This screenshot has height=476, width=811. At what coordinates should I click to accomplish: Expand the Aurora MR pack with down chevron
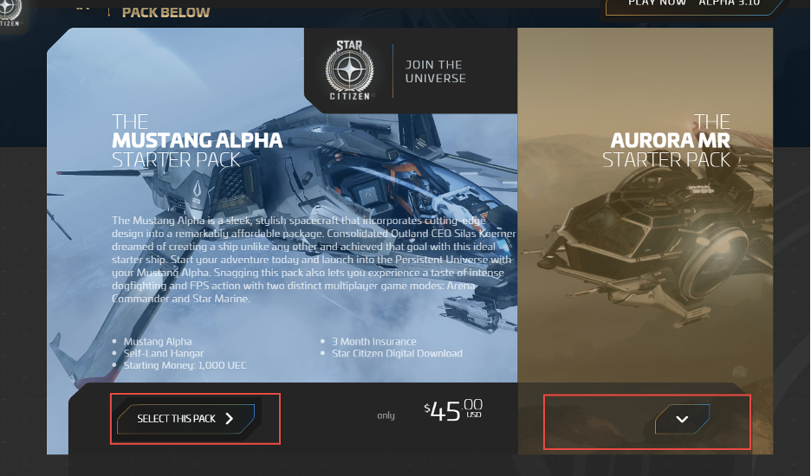coord(682,419)
